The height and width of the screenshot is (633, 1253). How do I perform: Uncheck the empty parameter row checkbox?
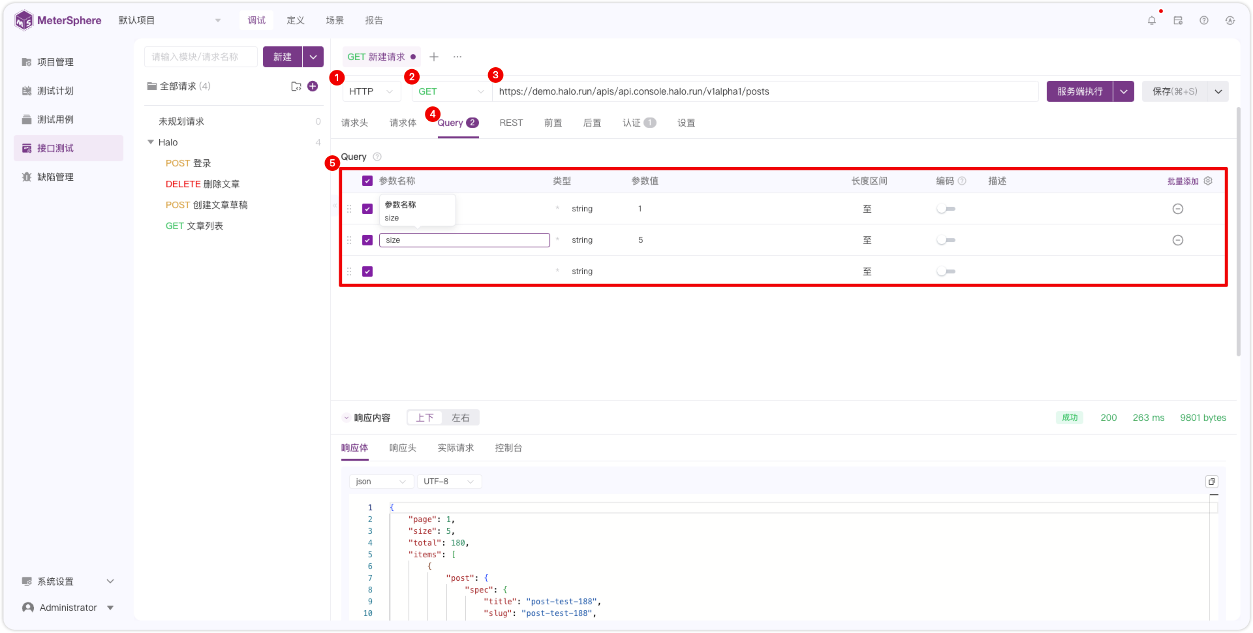[x=367, y=271]
